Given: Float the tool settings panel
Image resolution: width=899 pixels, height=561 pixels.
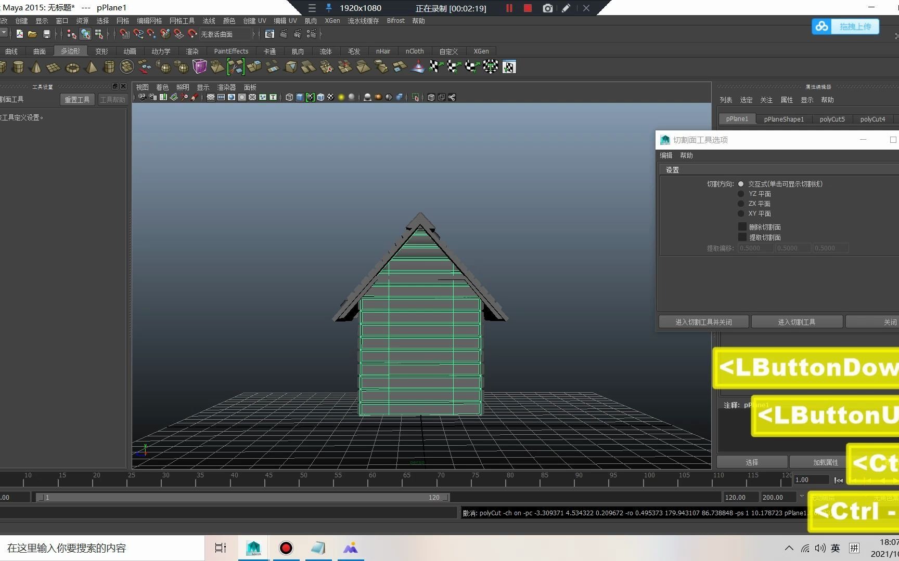Looking at the screenshot, I should pos(115,86).
